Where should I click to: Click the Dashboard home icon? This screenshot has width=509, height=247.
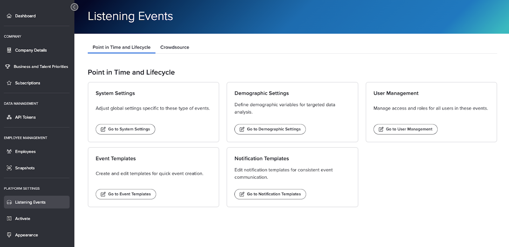click(9, 16)
